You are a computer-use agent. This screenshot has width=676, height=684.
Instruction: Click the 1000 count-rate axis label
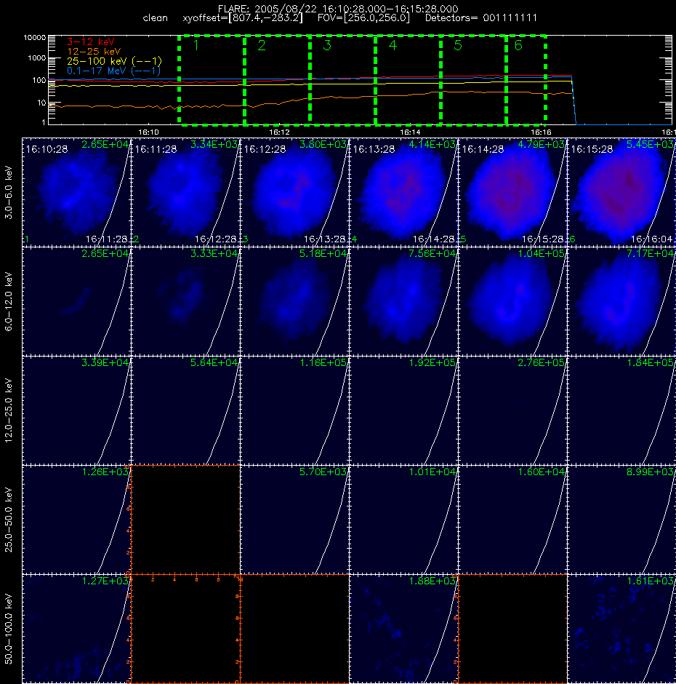36,58
